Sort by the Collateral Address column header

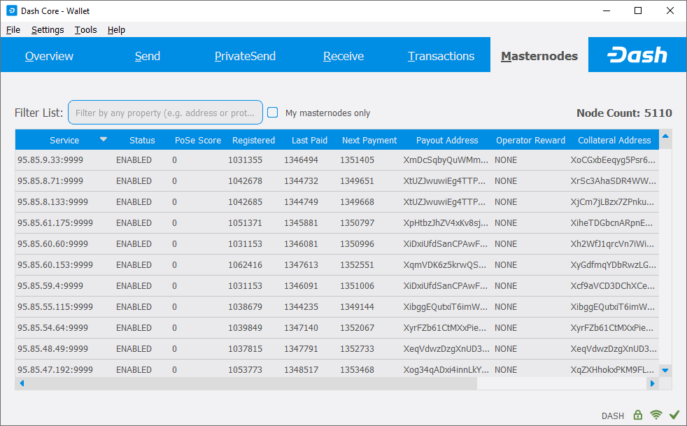point(614,140)
